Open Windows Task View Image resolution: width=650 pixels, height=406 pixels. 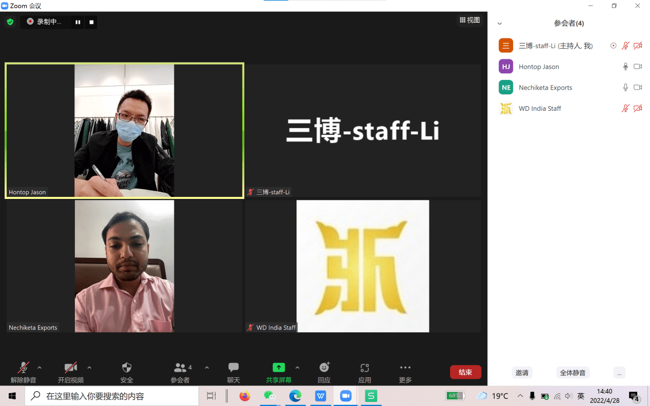(211, 396)
